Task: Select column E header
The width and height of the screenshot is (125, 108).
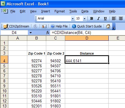Action: pos(117,38)
